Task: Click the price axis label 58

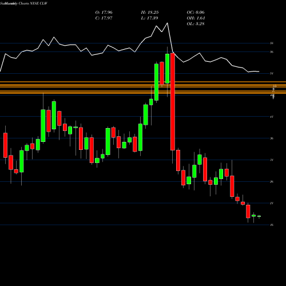Action: click(272, 43)
